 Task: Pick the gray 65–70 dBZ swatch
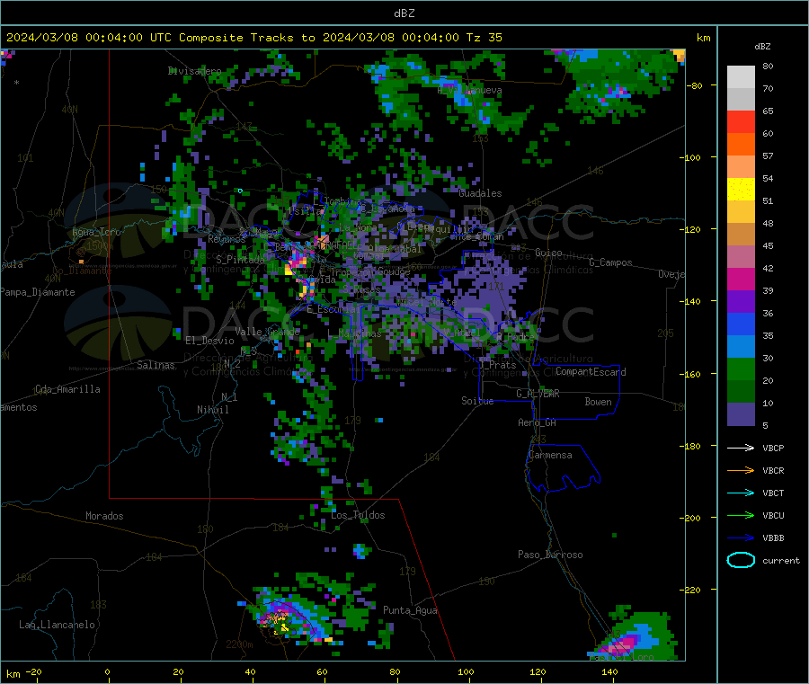click(741, 100)
